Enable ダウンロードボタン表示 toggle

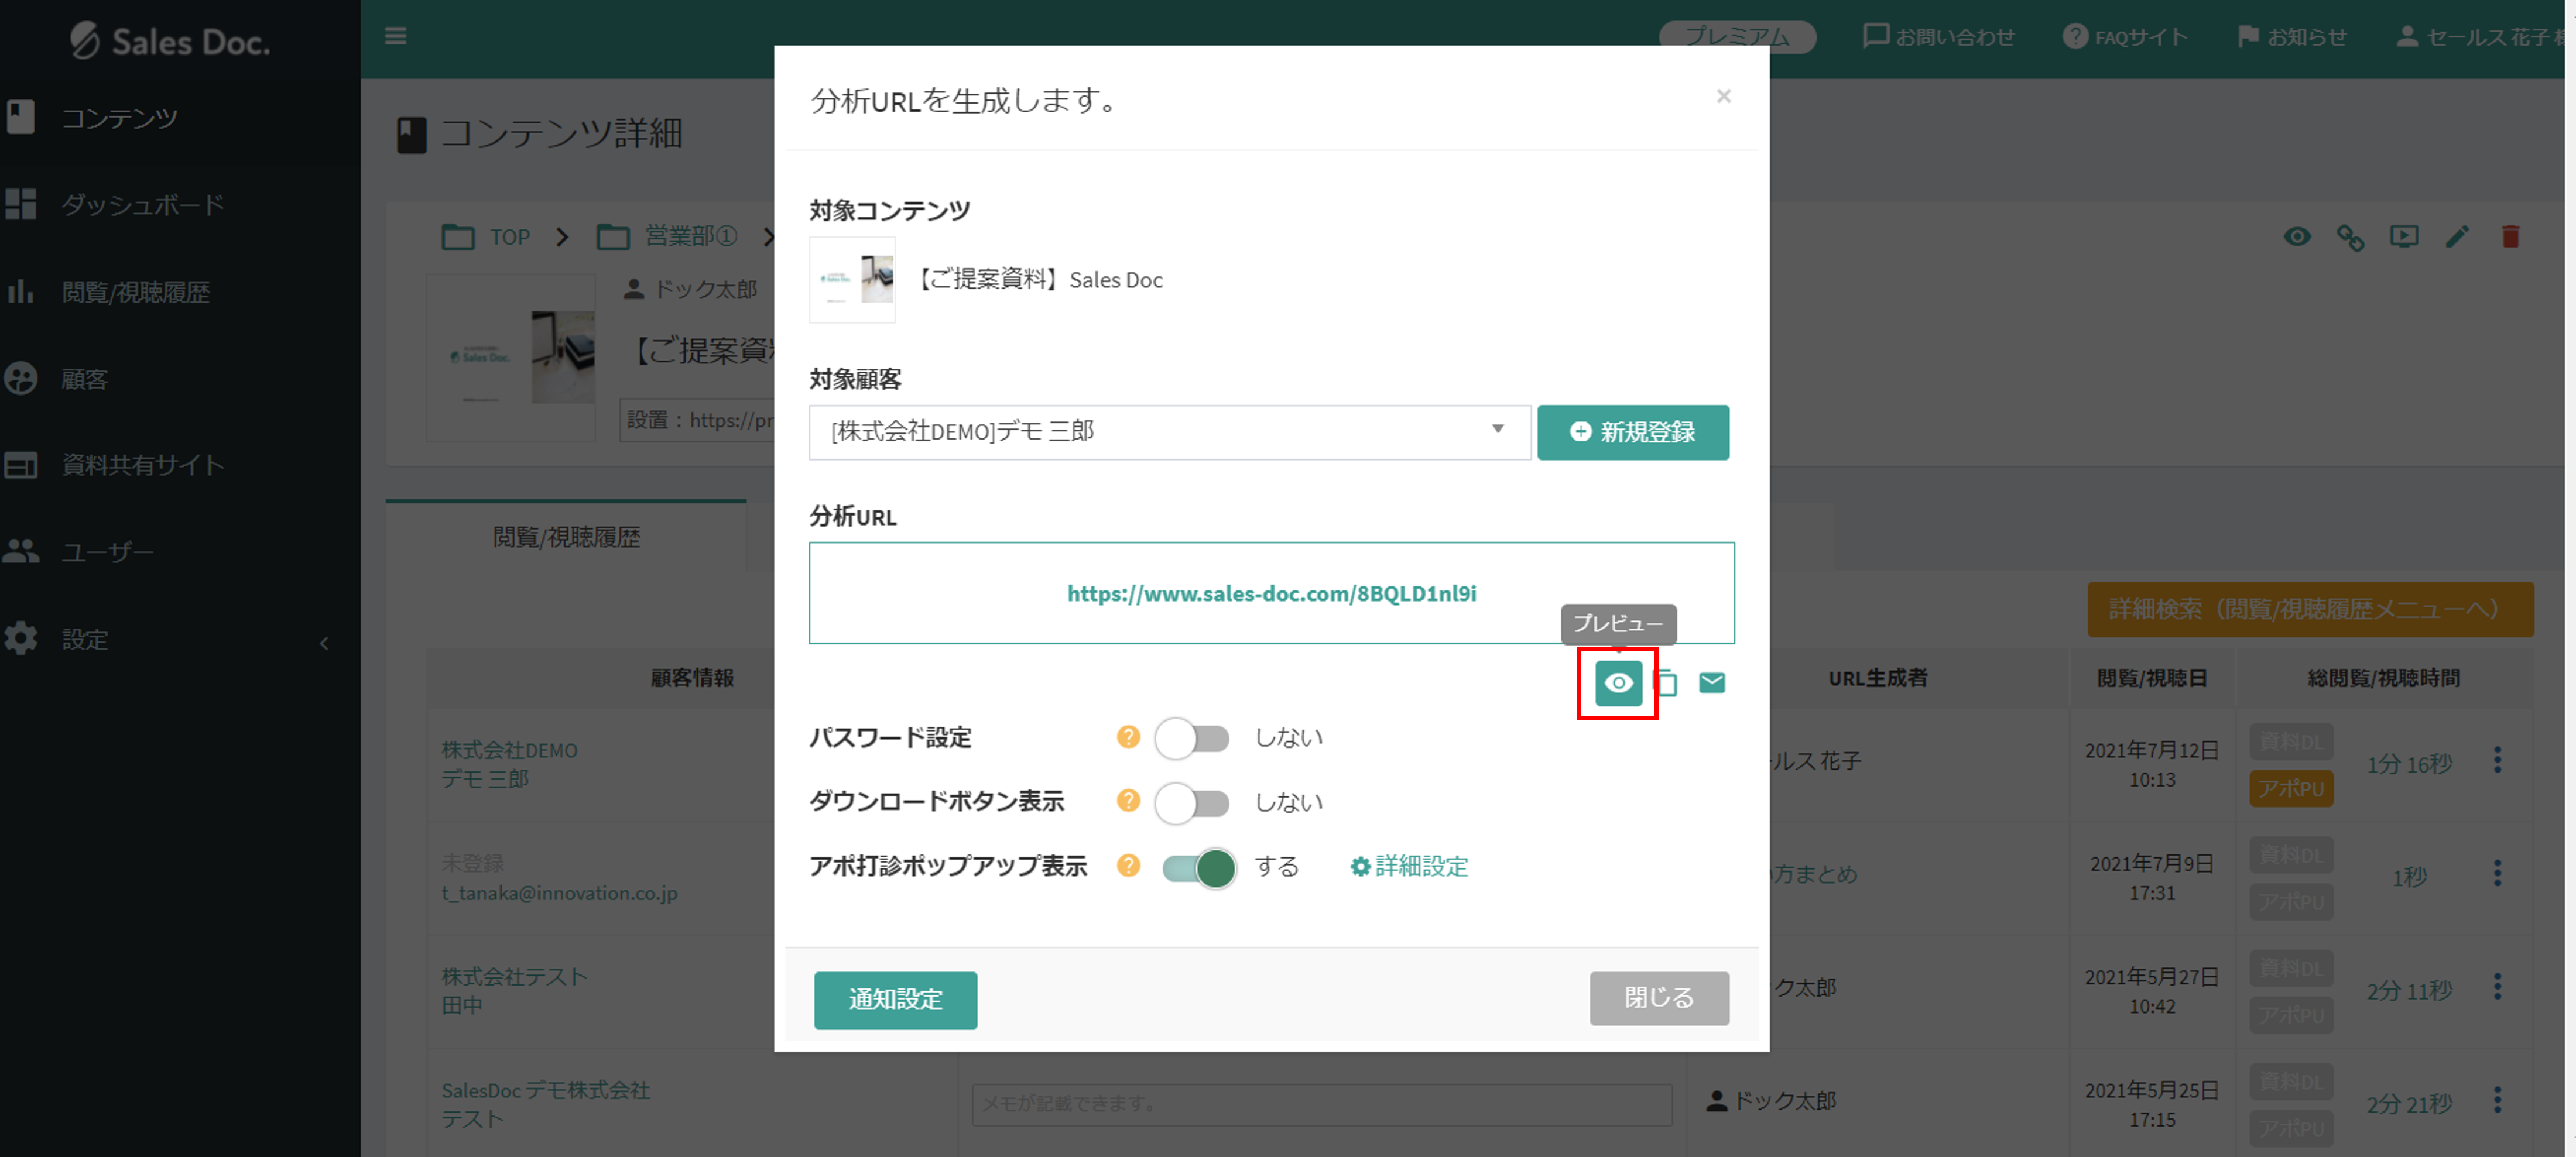(1192, 802)
